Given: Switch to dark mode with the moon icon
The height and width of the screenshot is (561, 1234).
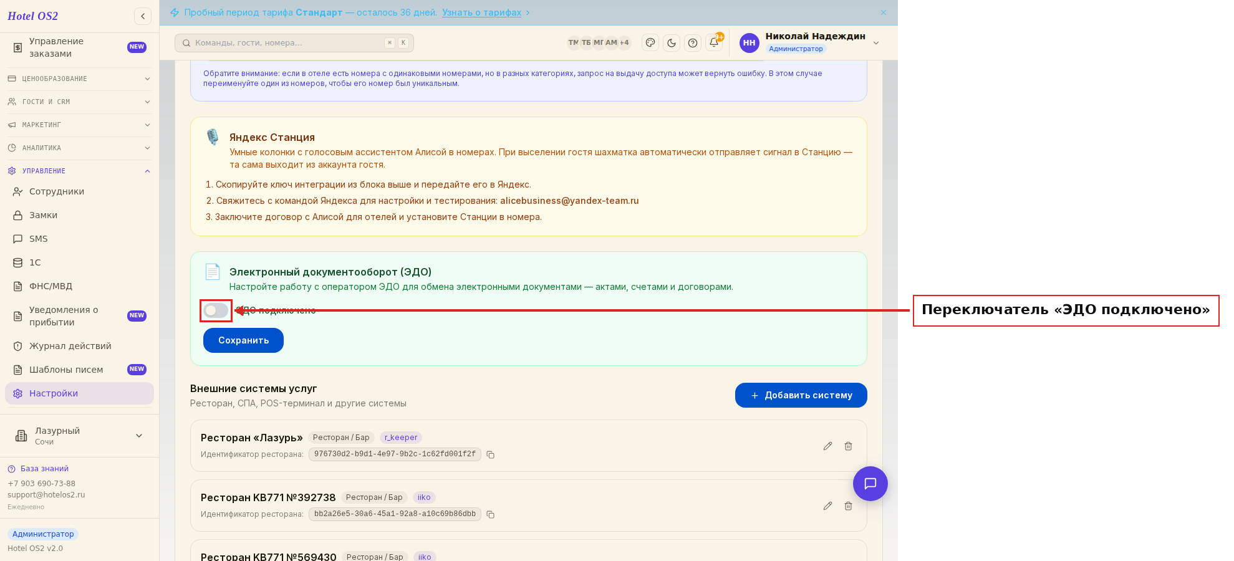Looking at the screenshot, I should tap(672, 42).
